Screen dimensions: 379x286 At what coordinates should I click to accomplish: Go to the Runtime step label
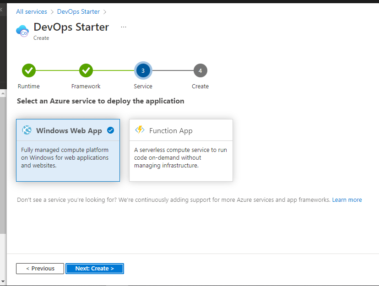tap(29, 86)
